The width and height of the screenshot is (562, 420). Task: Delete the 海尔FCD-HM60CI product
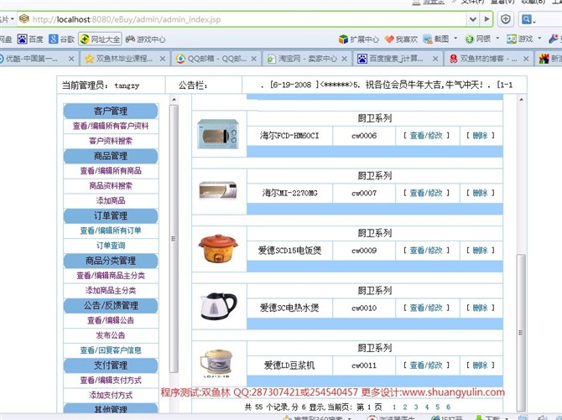tap(481, 136)
